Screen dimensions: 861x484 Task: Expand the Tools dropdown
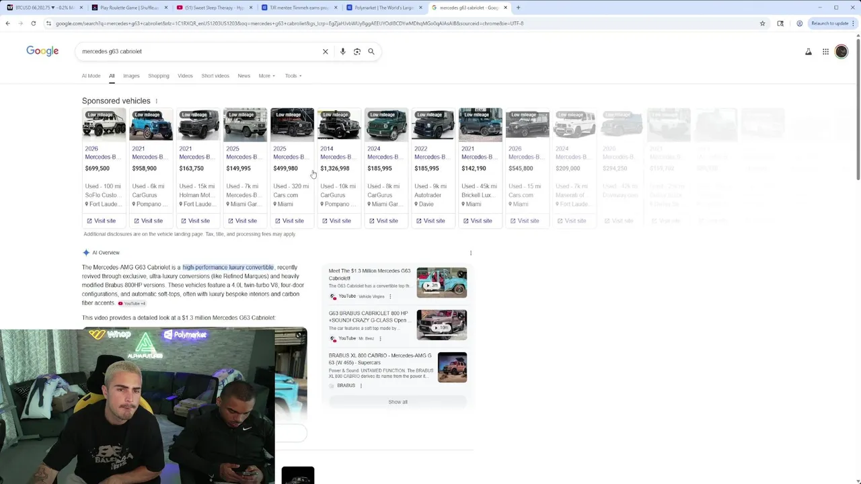point(293,76)
